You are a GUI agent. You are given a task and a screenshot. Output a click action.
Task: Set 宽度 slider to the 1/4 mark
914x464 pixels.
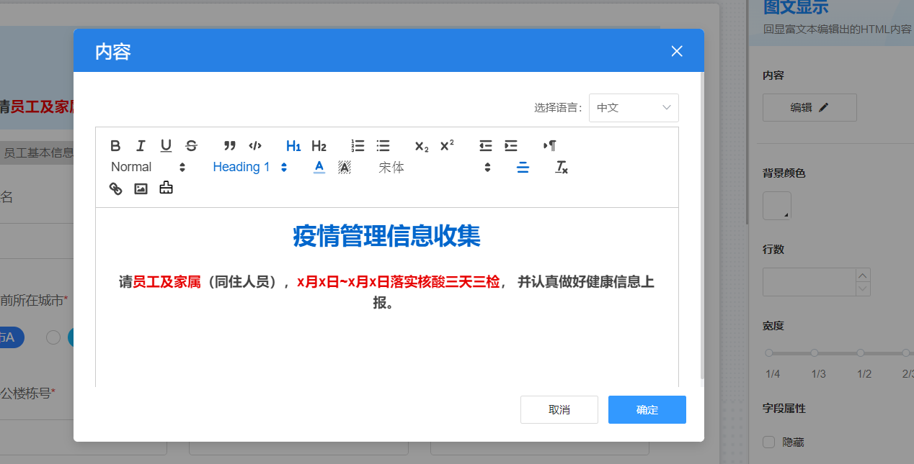[x=768, y=353]
